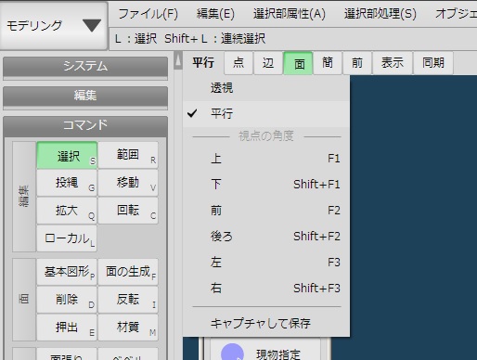Select the 回転 rotate command
Screen dimensions: 477x360
[128, 211]
